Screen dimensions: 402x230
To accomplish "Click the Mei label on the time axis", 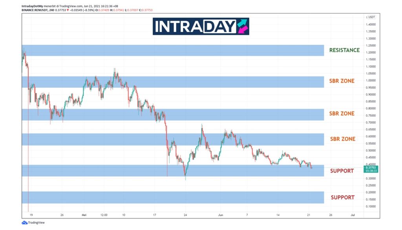I will (x=84, y=215).
